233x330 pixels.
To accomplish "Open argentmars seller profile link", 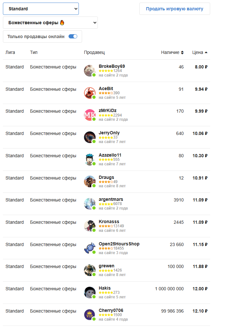I will pyautogui.click(x=111, y=199).
